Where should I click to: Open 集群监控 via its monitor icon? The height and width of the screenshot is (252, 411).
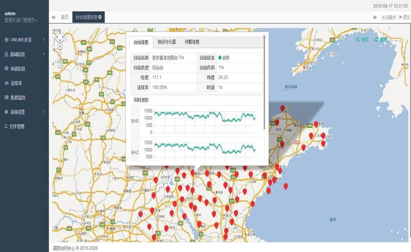6,98
